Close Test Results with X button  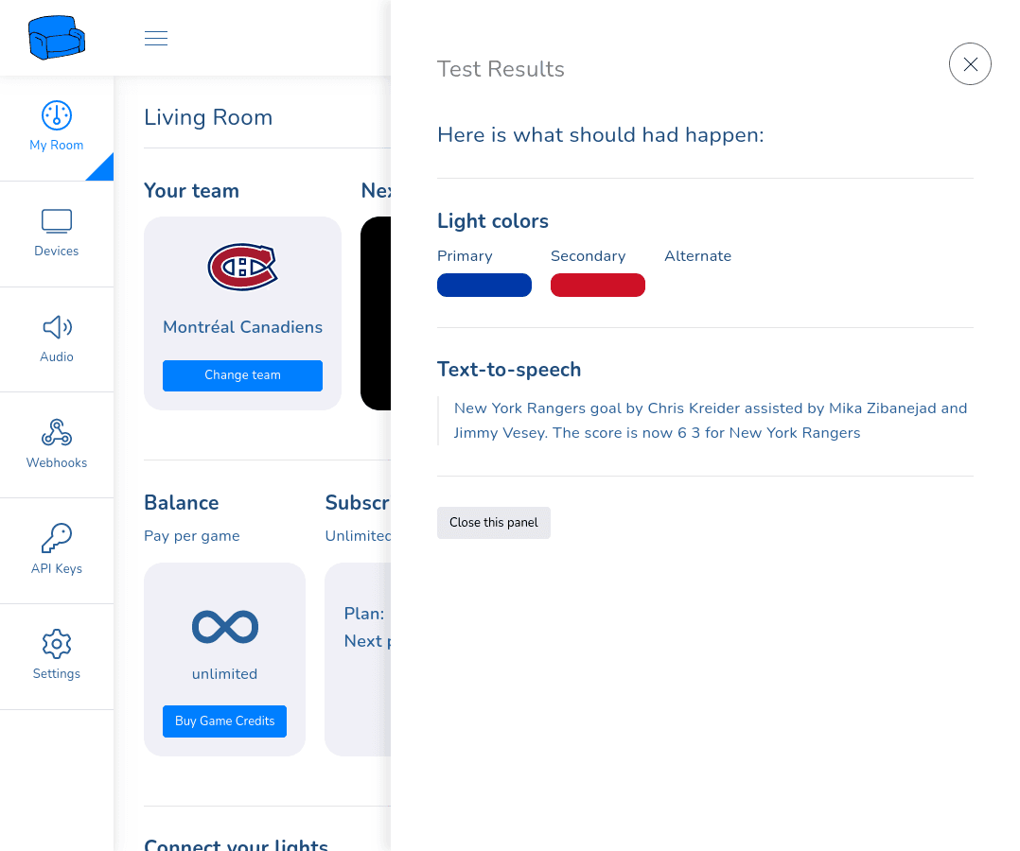(970, 63)
